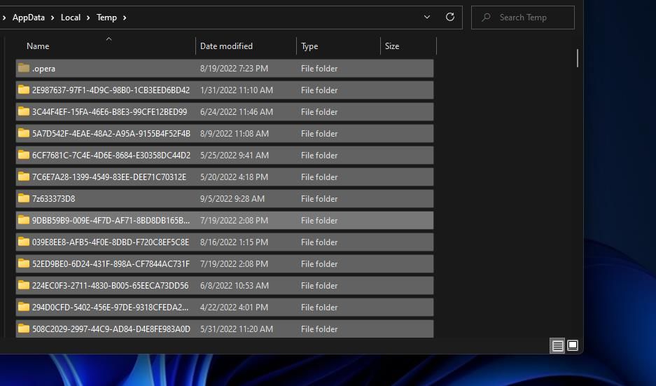Viewport: 656px width, 386px height.
Task: Click the search magnifier icon
Action: [x=486, y=18]
